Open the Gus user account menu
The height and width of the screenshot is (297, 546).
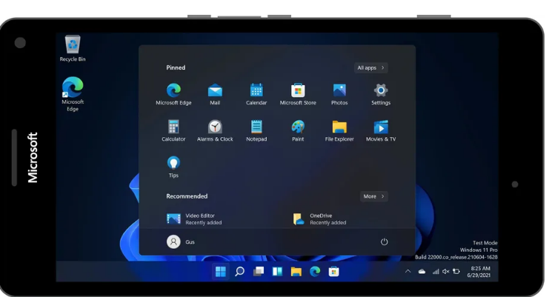click(181, 241)
